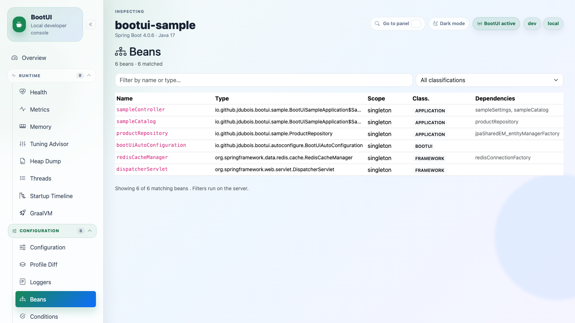
Task: Open the Threads page
Action: click(x=56, y=178)
